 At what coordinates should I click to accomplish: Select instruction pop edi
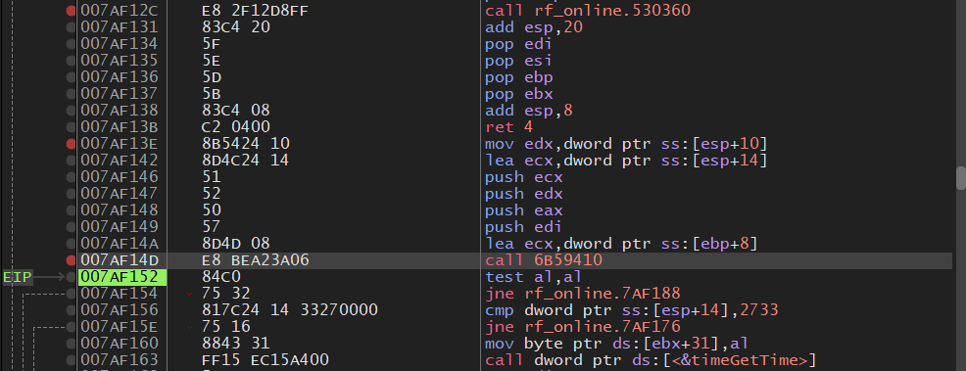(519, 44)
